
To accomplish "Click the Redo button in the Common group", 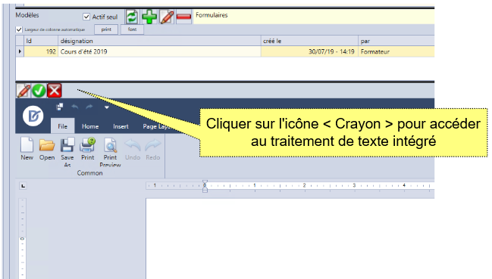I will (x=153, y=149).
